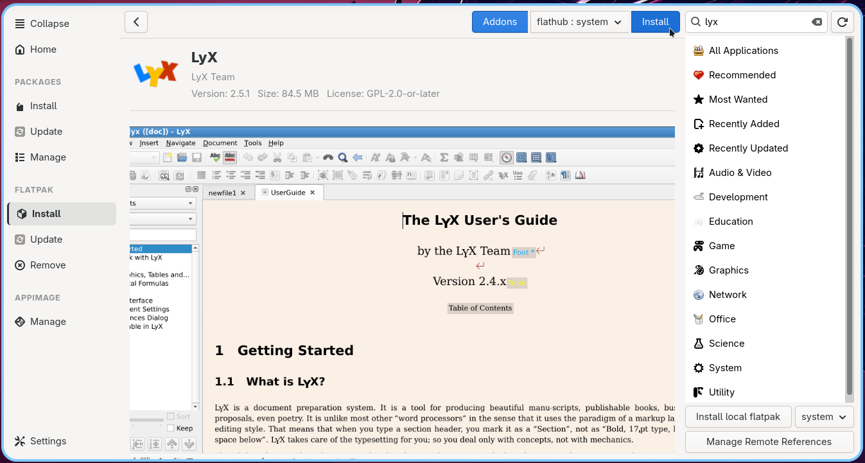This screenshot has height=463, width=865.
Task: Click the 'Version: 2.5.1' text
Action: pos(220,94)
